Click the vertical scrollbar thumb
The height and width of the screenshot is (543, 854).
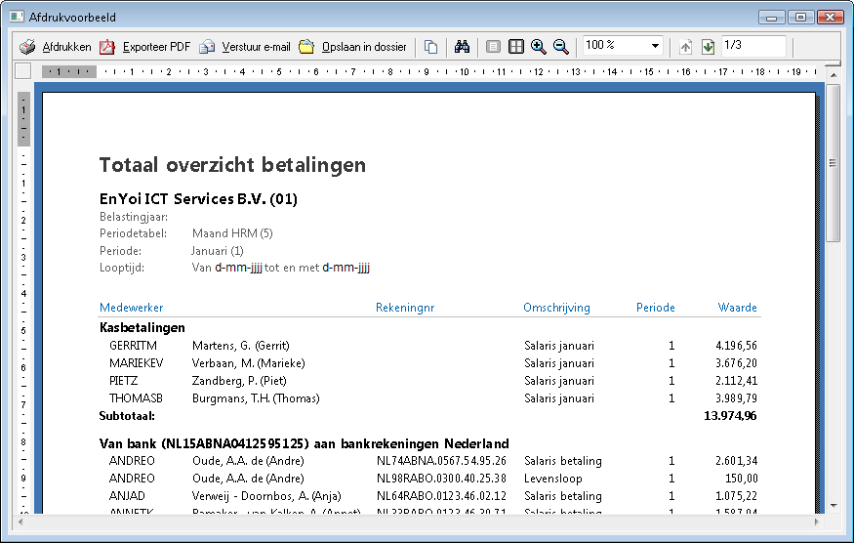tap(834, 162)
